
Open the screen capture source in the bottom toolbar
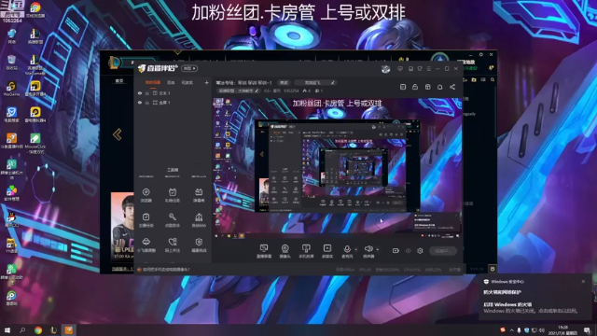coord(263,251)
